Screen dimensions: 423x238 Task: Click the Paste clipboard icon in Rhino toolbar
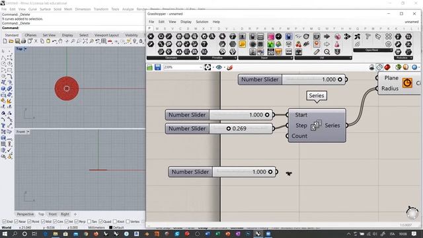(48, 41)
